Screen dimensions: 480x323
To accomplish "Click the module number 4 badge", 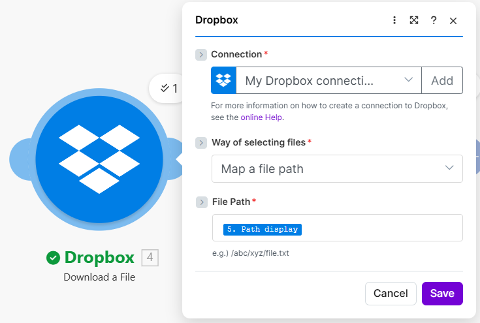I will [x=150, y=258].
